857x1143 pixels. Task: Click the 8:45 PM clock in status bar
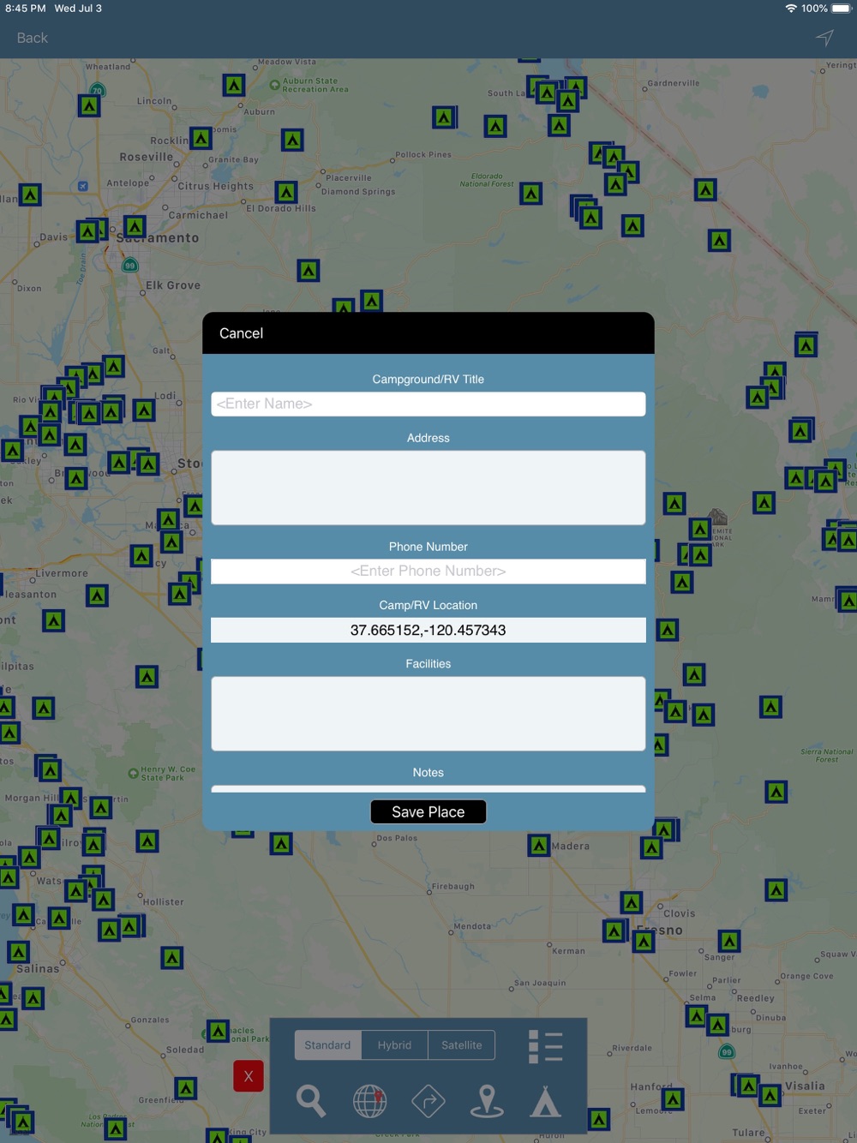point(26,9)
